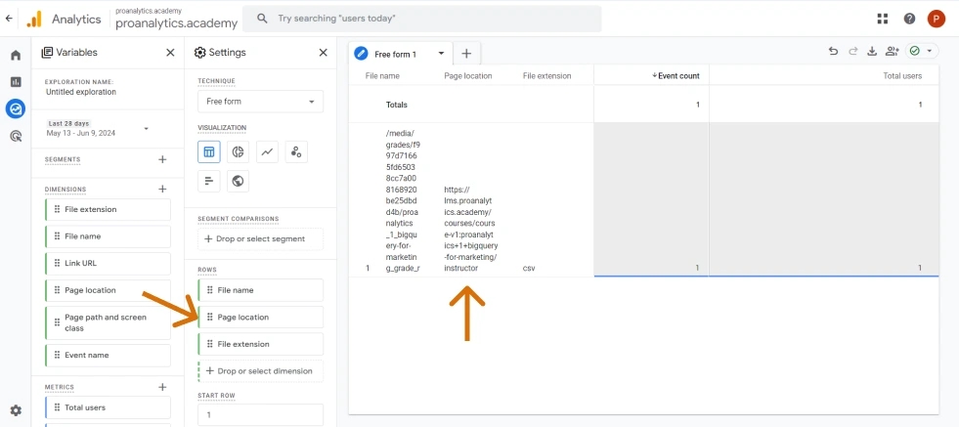This screenshot has height=427, width=959.
Task: Open Admin settings gear in sidebar
Action: pyautogui.click(x=16, y=409)
